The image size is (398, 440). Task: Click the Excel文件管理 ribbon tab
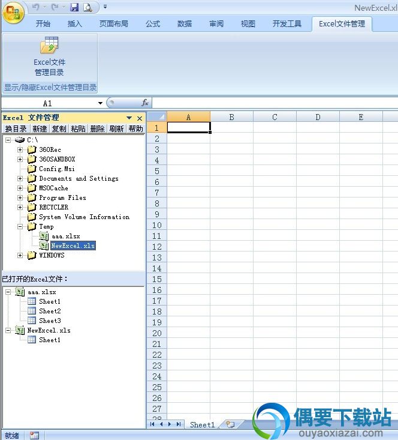click(342, 23)
